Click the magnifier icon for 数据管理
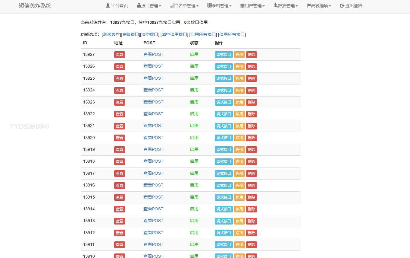The image size is (410, 258). 276,6
